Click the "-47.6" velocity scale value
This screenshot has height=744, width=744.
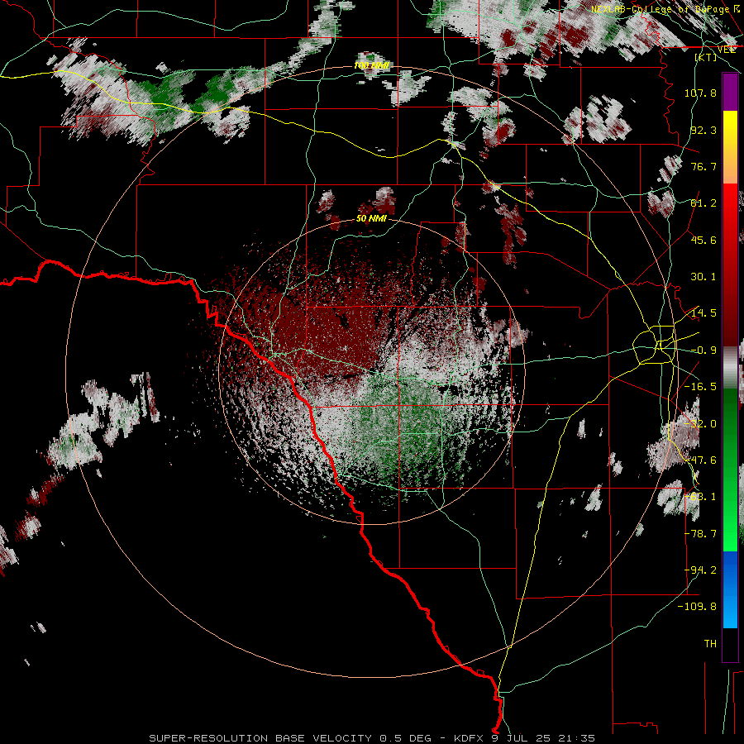click(700, 460)
